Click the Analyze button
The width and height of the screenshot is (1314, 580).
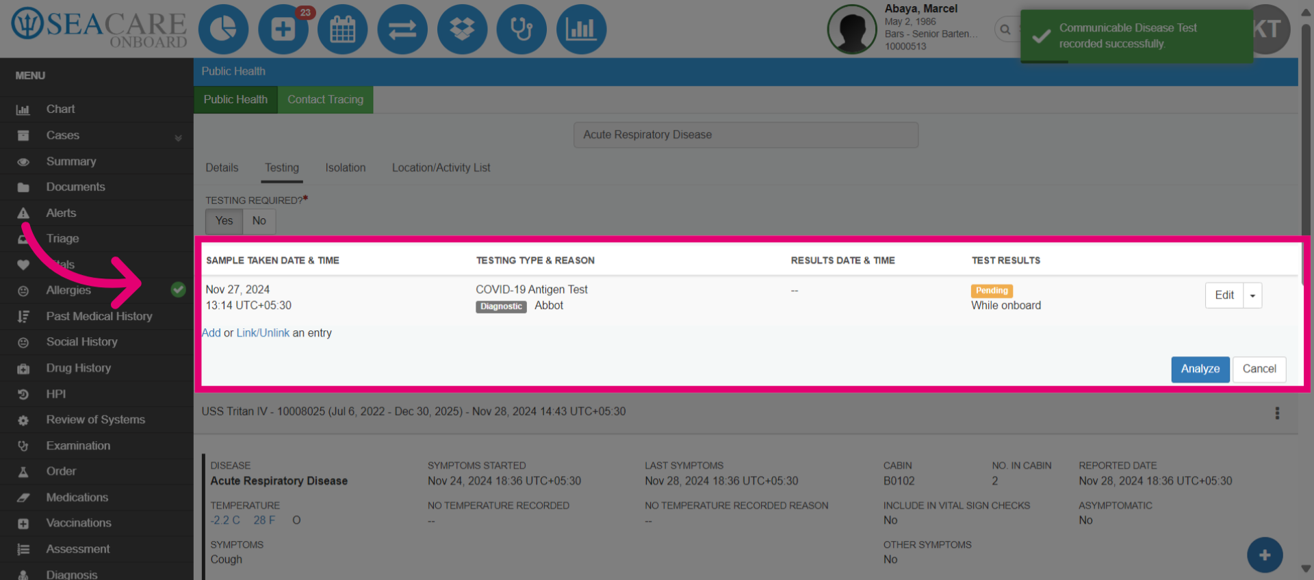pos(1200,369)
